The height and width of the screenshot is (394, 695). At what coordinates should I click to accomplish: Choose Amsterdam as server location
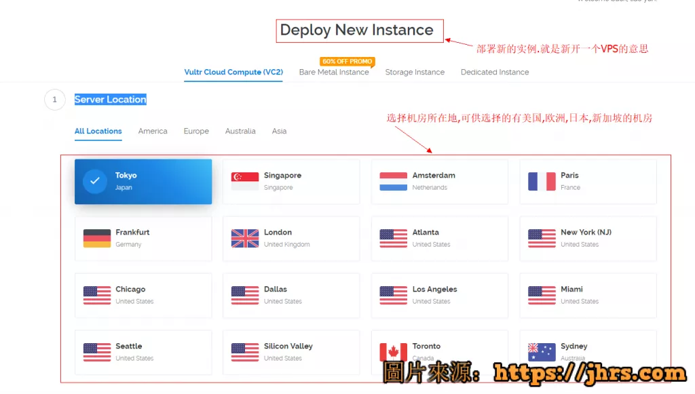click(440, 182)
